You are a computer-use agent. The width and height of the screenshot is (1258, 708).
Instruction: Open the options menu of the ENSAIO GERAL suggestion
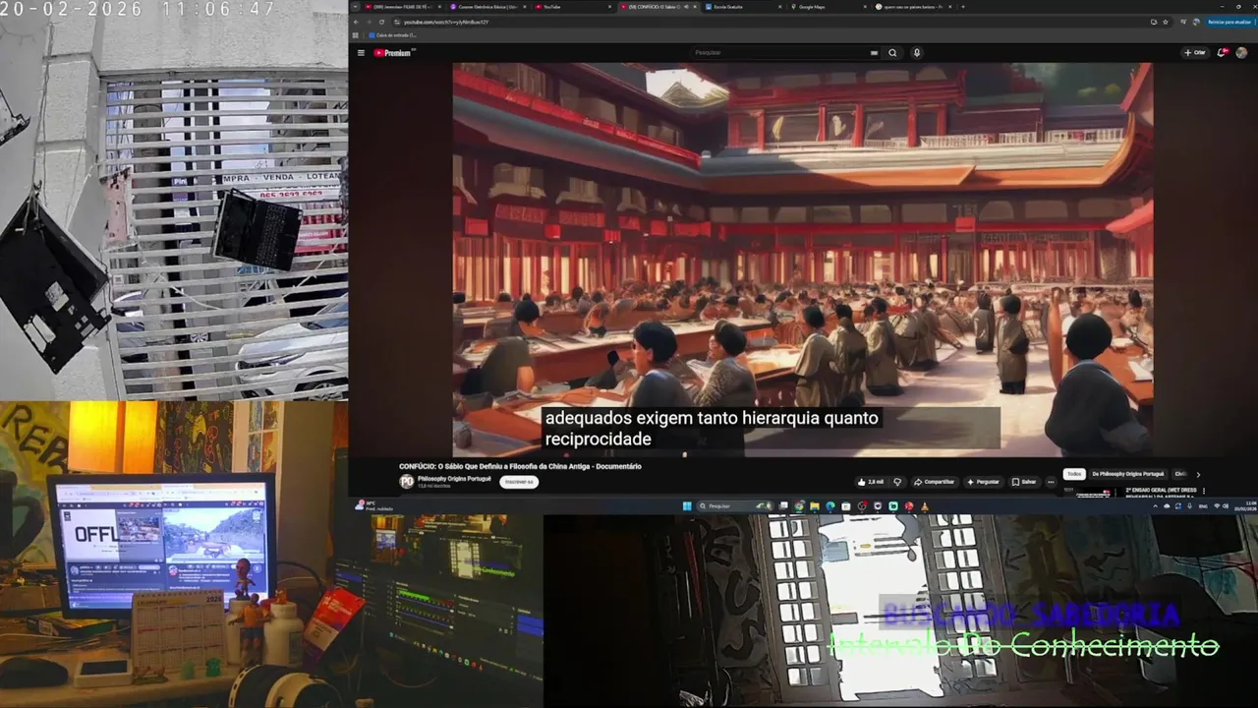tap(1204, 492)
